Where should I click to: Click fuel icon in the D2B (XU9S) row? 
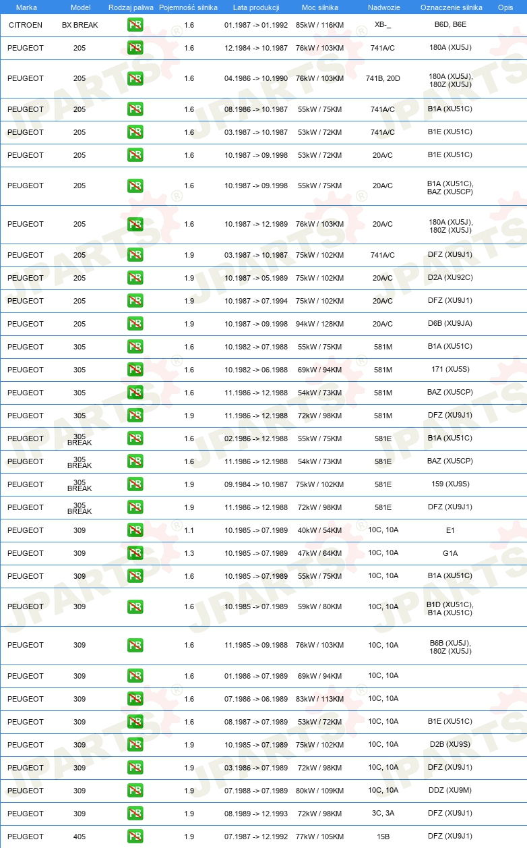[135, 745]
